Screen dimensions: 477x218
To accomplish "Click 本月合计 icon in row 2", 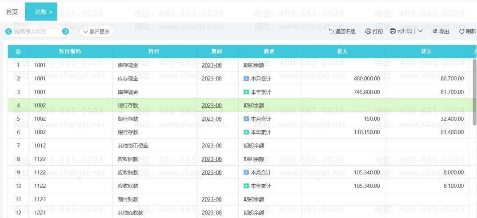I will 246,78.
